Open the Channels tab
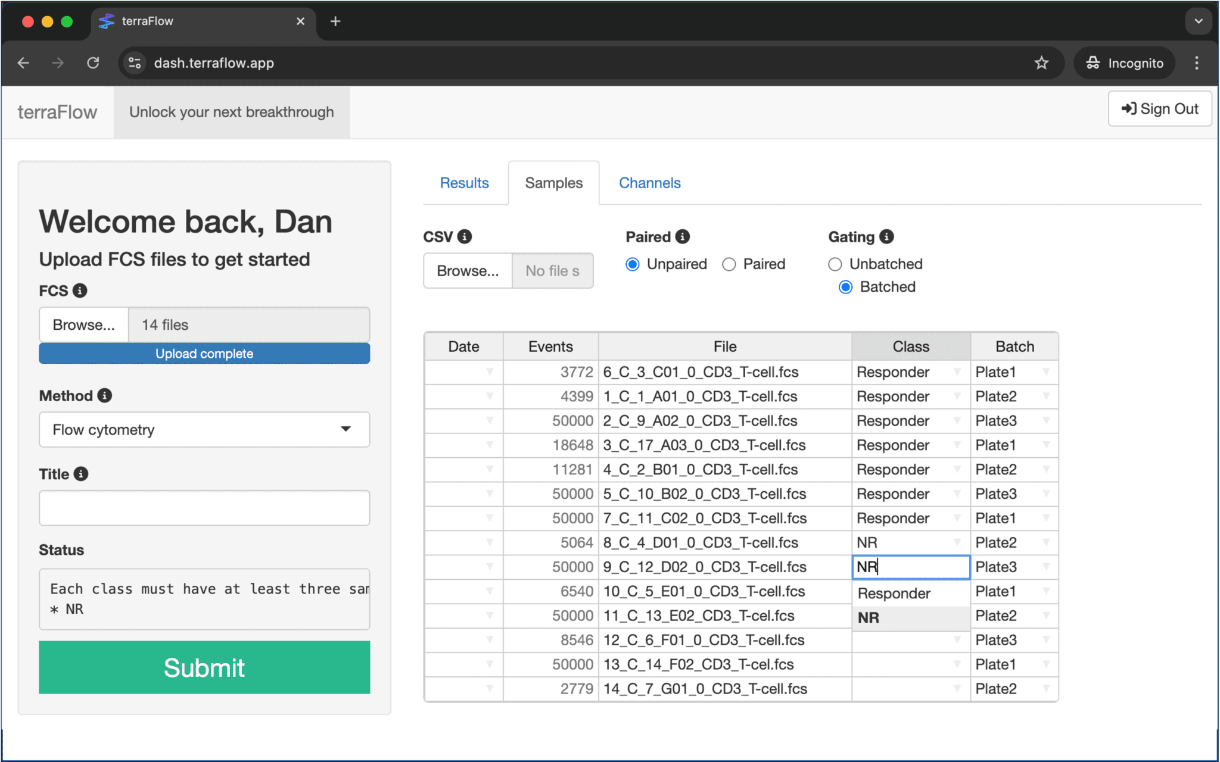 point(649,183)
